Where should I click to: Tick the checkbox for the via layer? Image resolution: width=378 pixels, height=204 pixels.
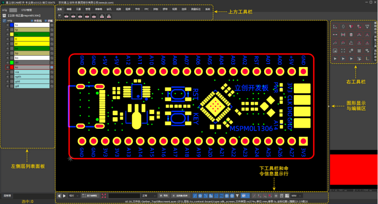(x=7, y=72)
